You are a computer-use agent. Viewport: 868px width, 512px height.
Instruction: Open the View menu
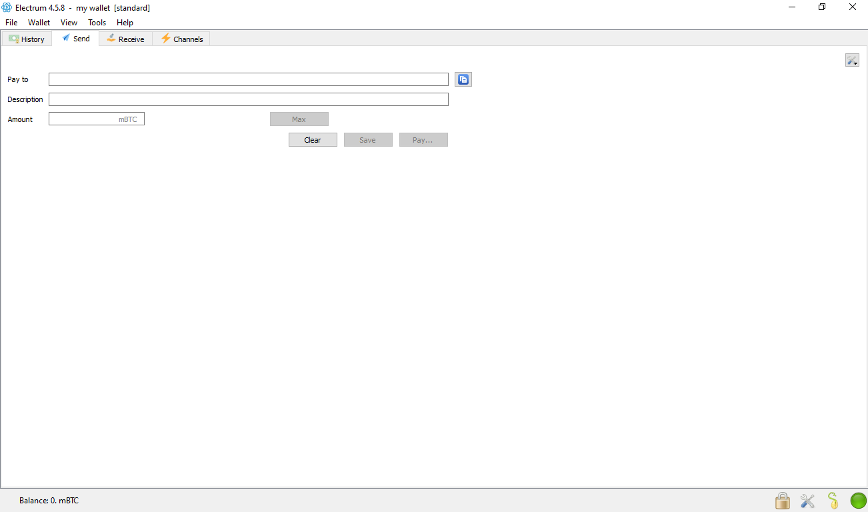[x=69, y=23]
